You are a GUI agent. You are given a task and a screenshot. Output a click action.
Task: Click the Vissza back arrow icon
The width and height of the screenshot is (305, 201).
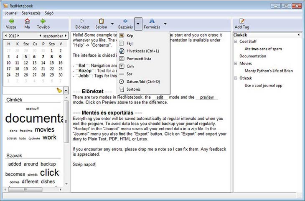click(11, 21)
